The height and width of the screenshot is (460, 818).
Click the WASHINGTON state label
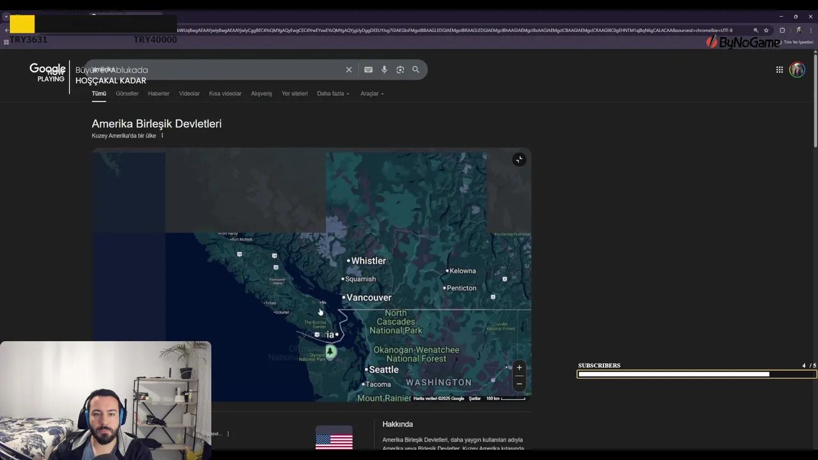point(438,383)
